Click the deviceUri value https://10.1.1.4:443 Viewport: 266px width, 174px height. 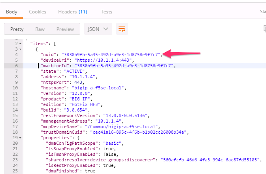(103, 60)
